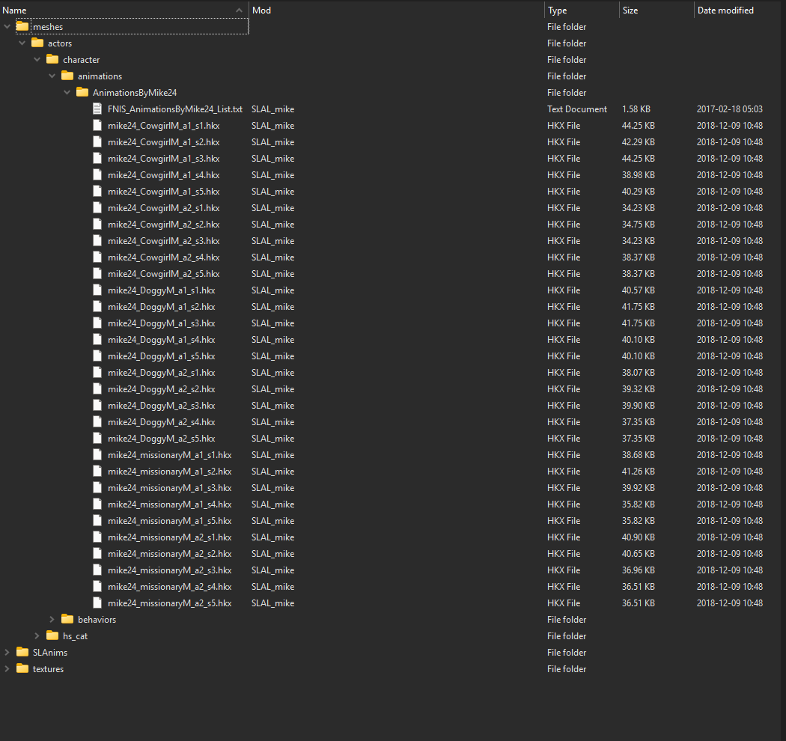Image resolution: width=786 pixels, height=741 pixels.
Task: Expand the hs_cat folder
Action: click(x=37, y=636)
